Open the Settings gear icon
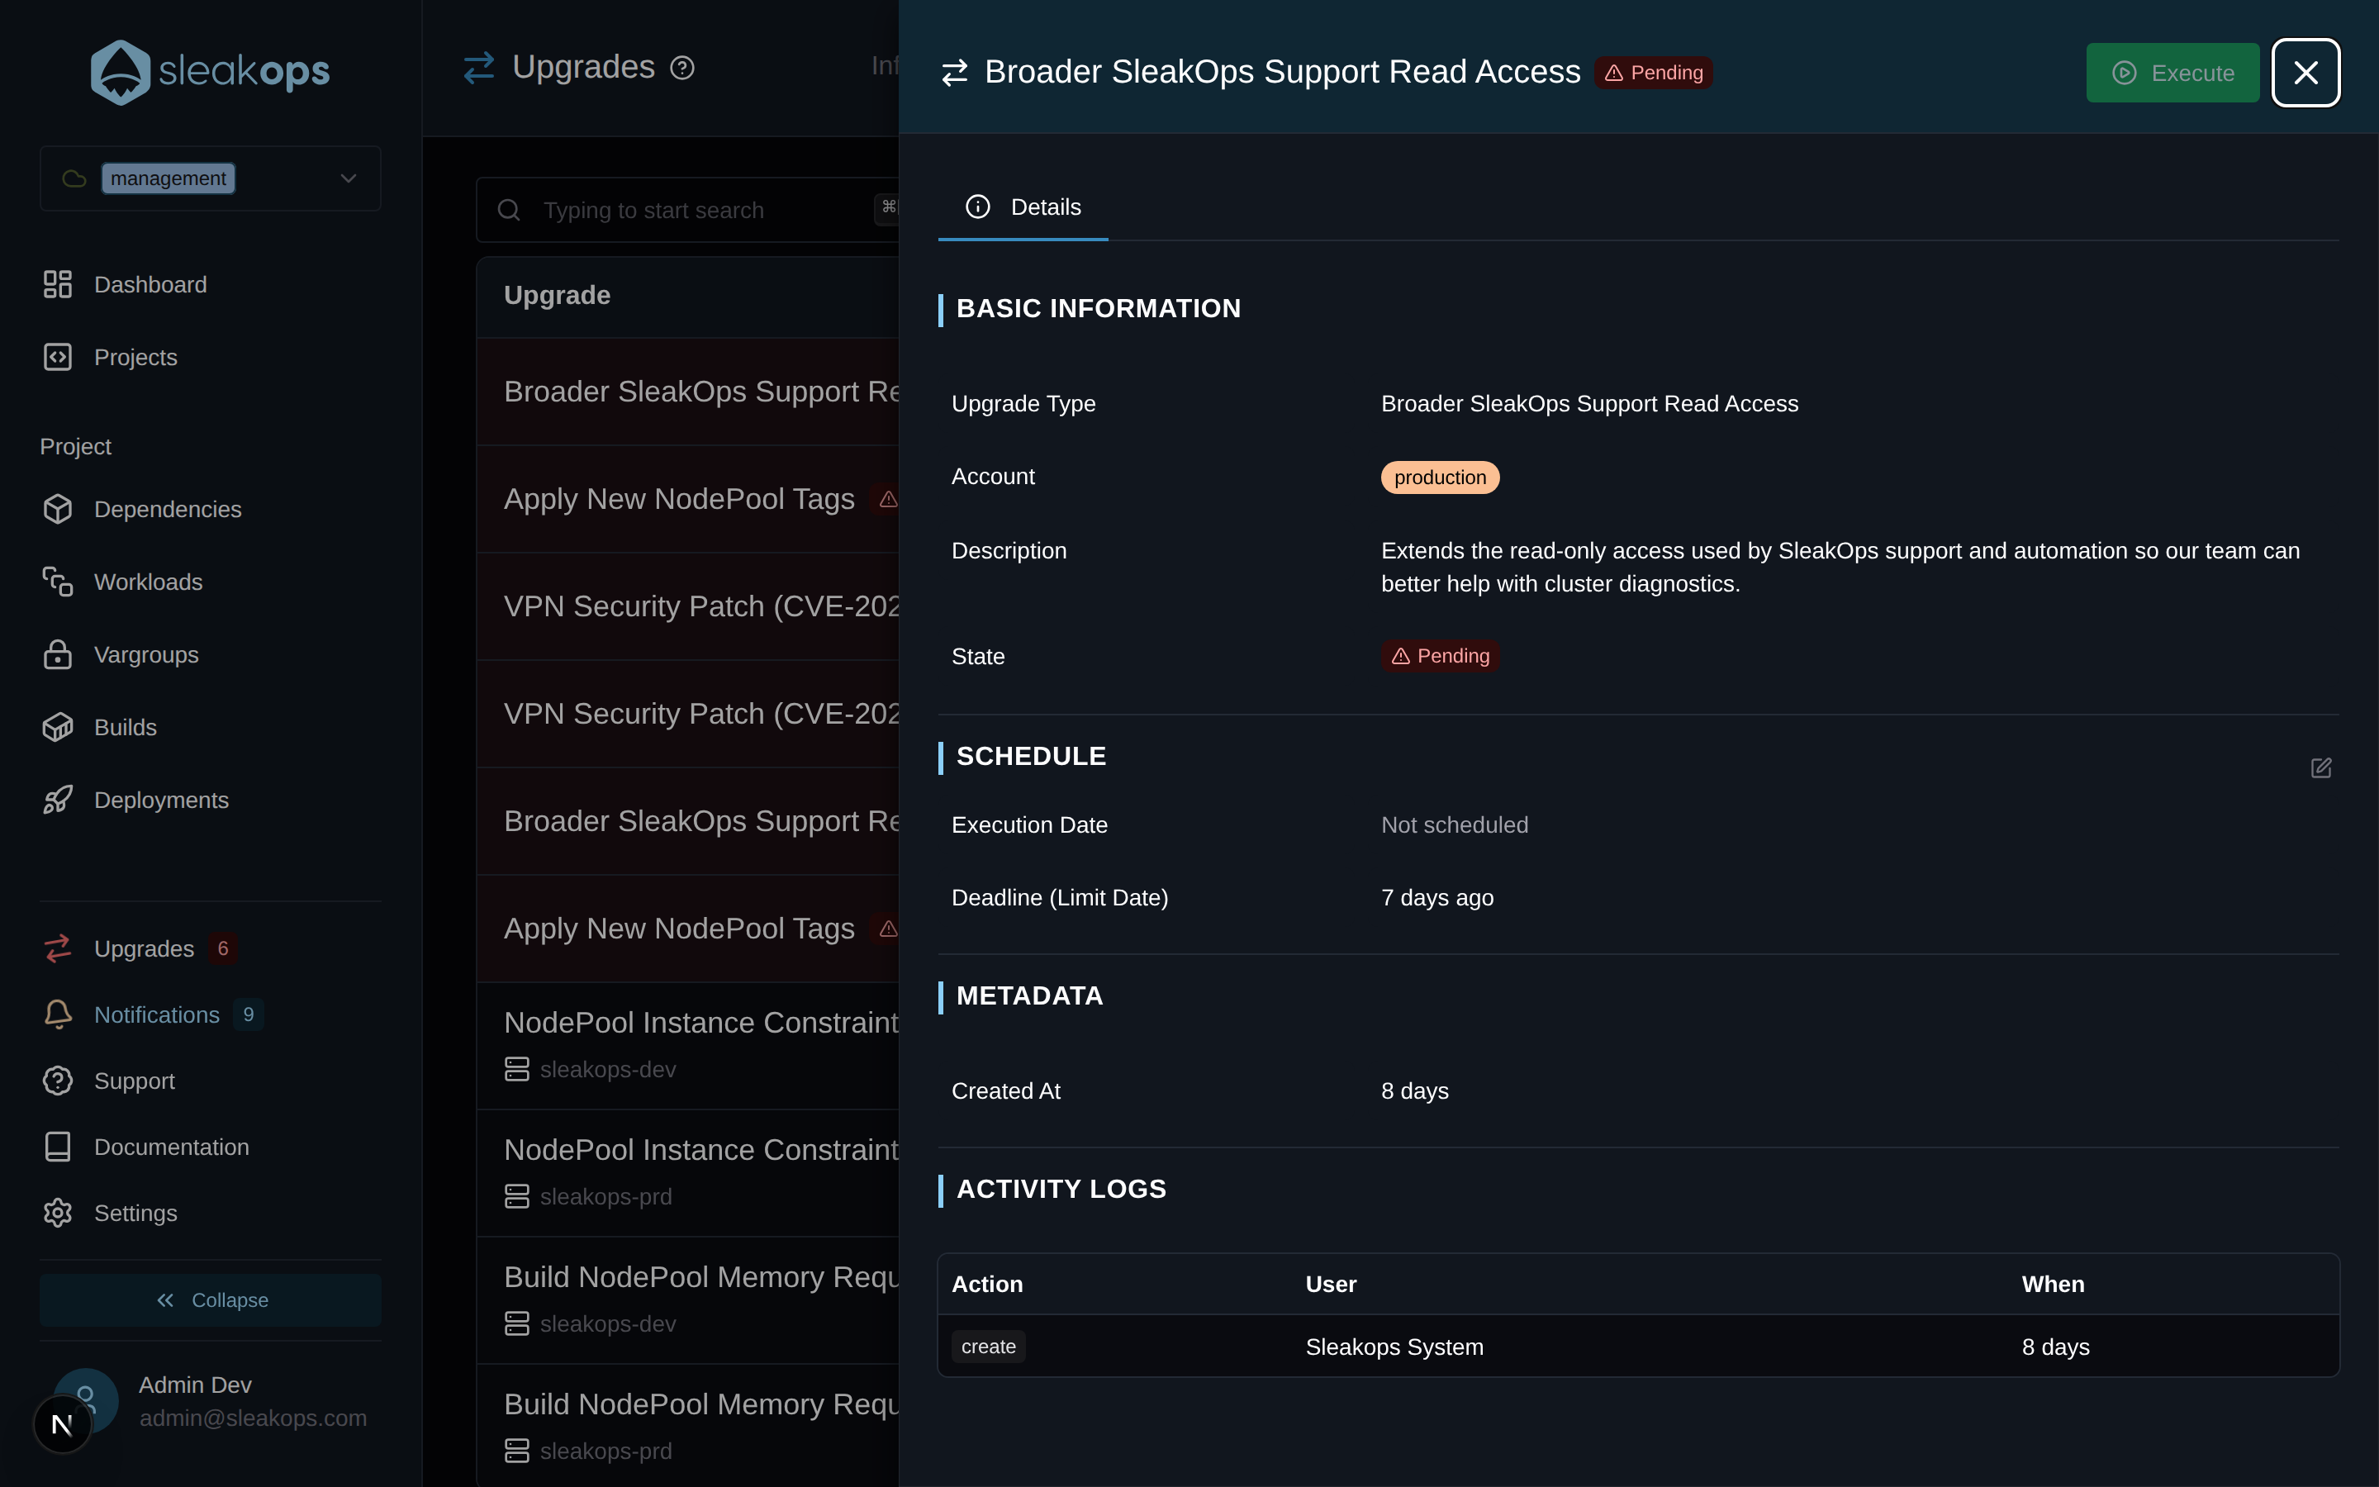The image size is (2379, 1487). tap(58, 1213)
